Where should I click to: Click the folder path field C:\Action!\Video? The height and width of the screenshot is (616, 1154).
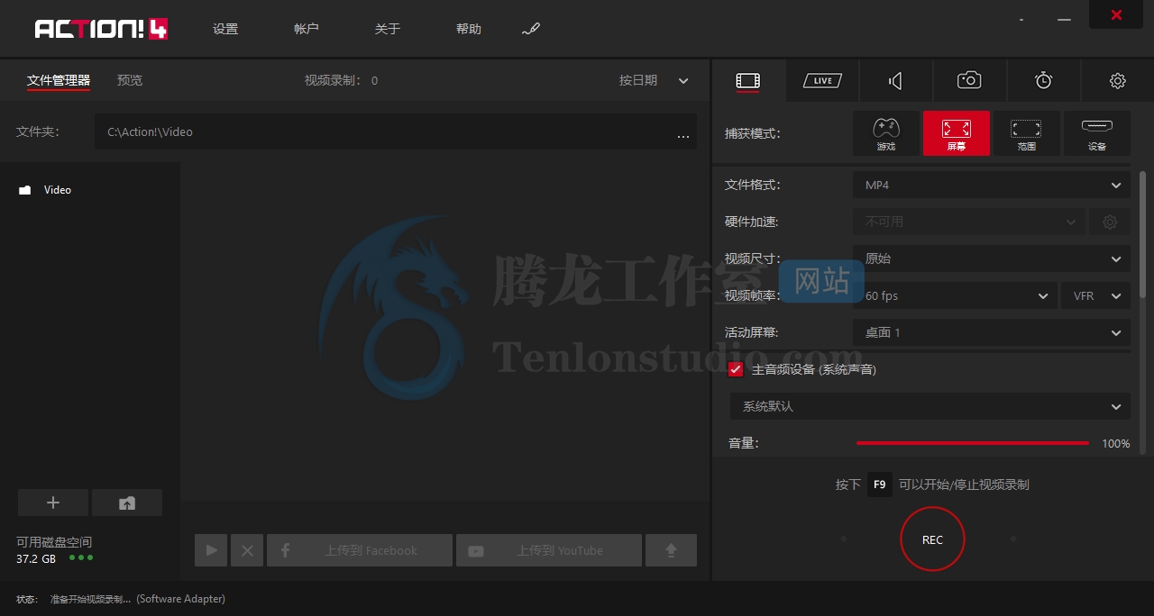[x=396, y=131]
